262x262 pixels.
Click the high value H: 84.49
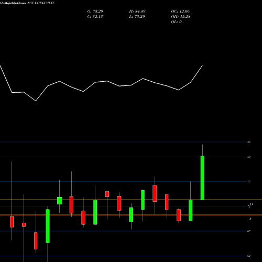point(137,11)
